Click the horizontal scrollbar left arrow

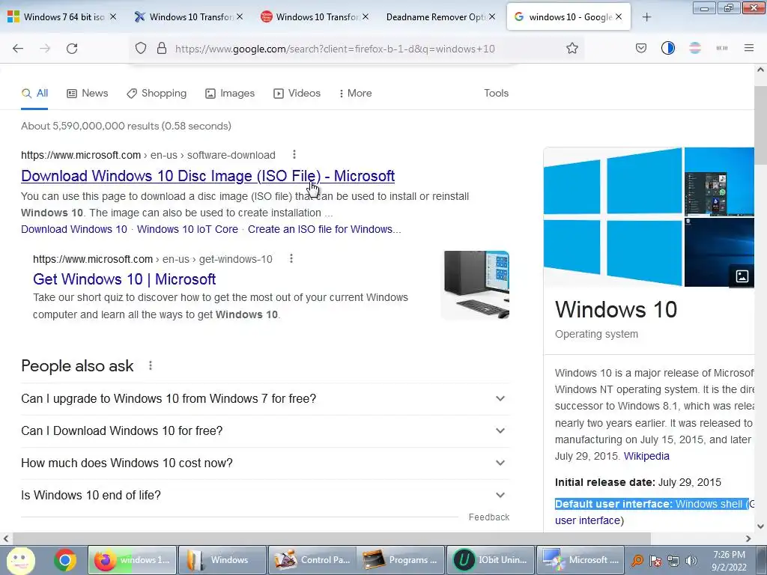tap(6, 538)
